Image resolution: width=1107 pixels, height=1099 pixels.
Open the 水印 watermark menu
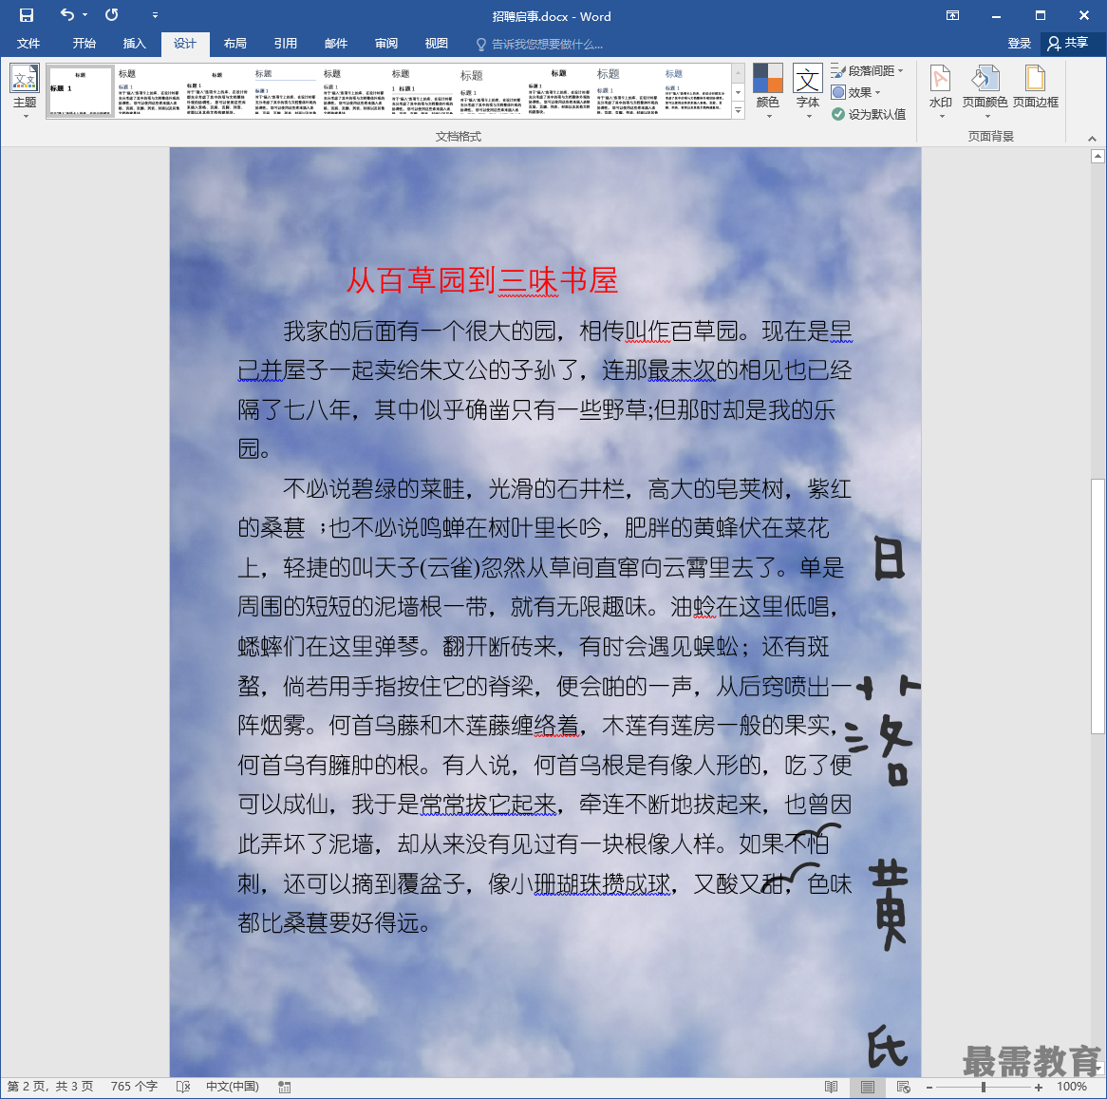[x=941, y=91]
